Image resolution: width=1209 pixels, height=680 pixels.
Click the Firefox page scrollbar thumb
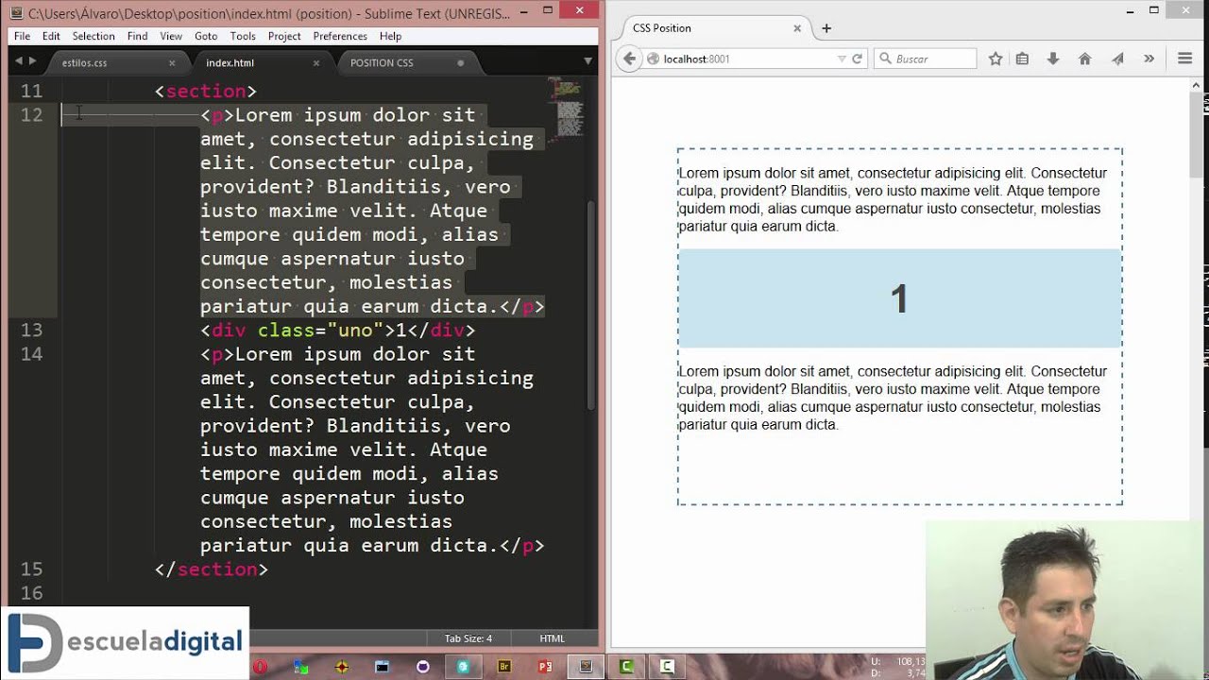(x=1197, y=134)
